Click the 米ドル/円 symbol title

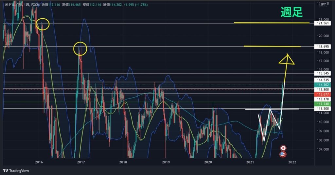tap(13, 5)
